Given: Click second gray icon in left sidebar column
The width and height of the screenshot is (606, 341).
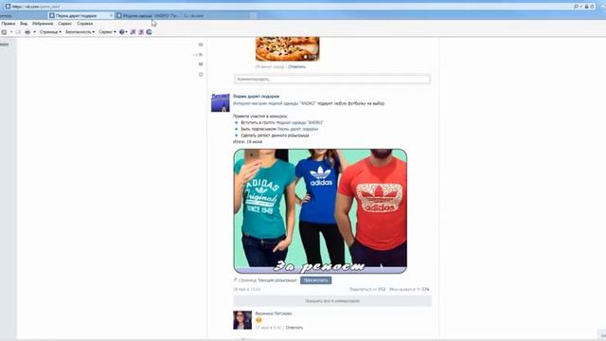Looking at the screenshot, I should (x=201, y=55).
